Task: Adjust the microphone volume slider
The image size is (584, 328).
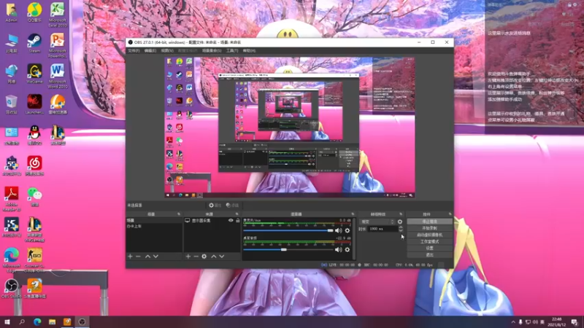Action: point(288,230)
